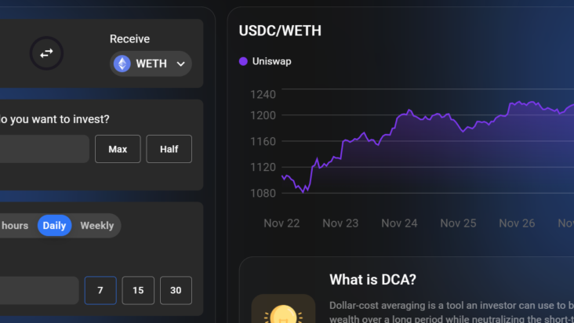Image resolution: width=574 pixels, height=323 pixels.
Task: Click the purple Uniswap legend dot
Action: coord(243,61)
